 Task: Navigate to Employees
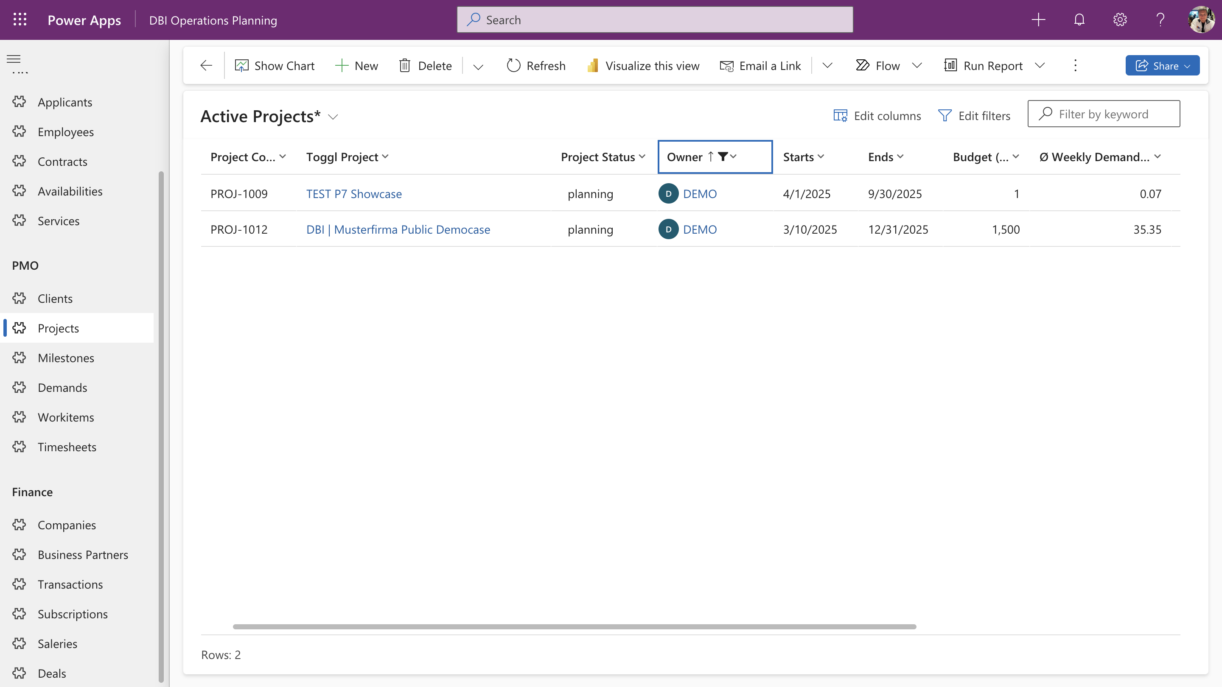click(77, 132)
